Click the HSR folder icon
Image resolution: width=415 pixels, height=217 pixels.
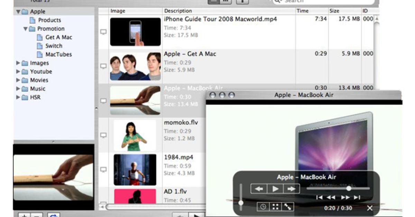(25, 97)
